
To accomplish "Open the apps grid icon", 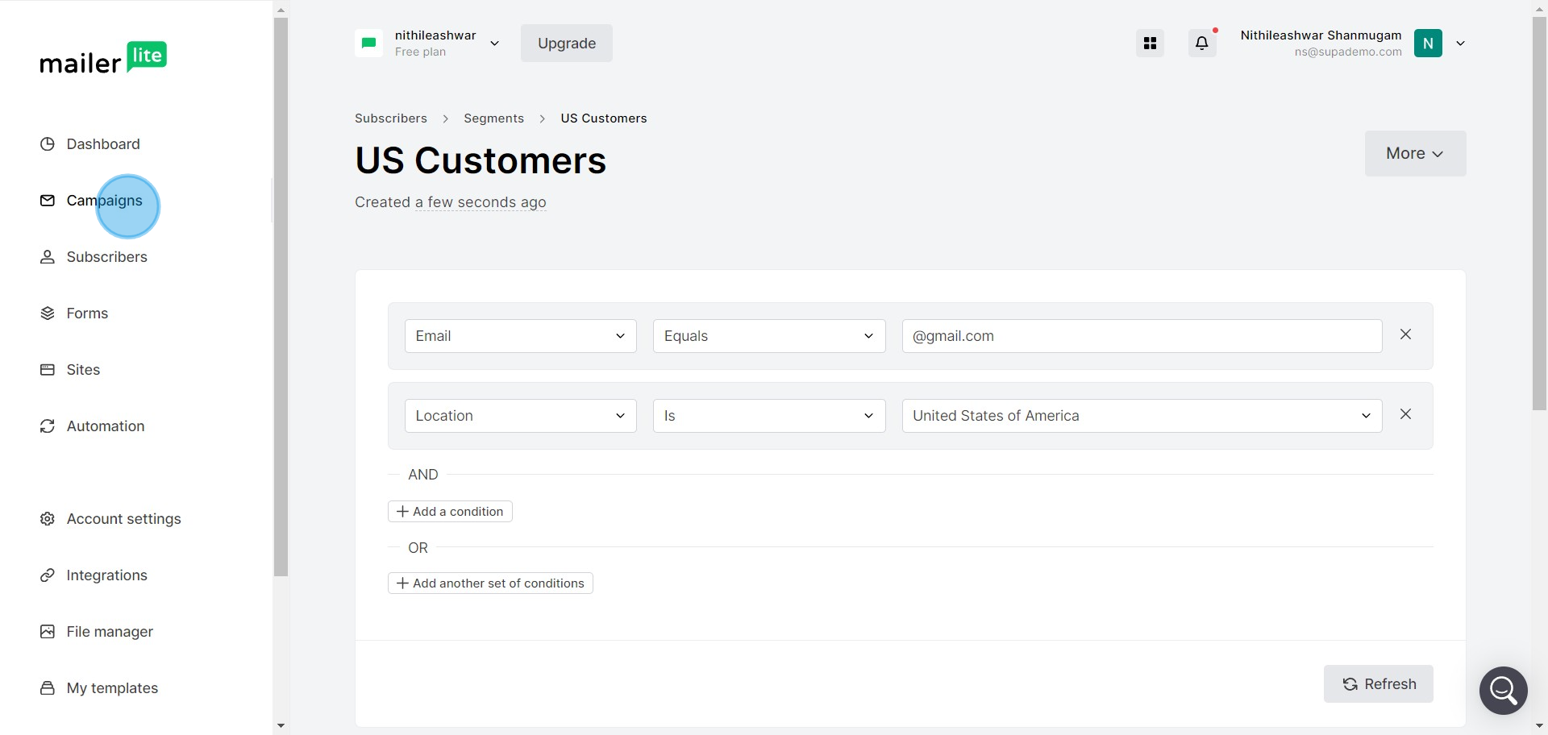I will point(1151,44).
